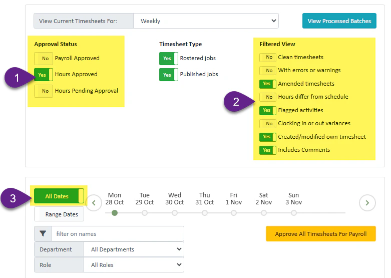Screen dimensions: 391x278
Task: Select Fri 1 Nov timeline dot
Action: [234, 213]
